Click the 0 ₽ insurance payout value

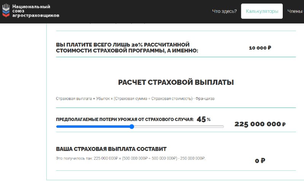[260, 161]
